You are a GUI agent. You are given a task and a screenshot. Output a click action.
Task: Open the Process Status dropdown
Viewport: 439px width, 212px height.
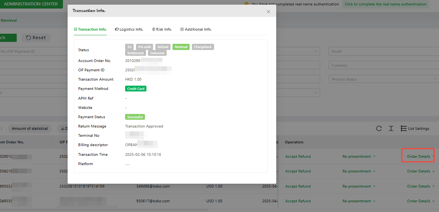click(384, 79)
